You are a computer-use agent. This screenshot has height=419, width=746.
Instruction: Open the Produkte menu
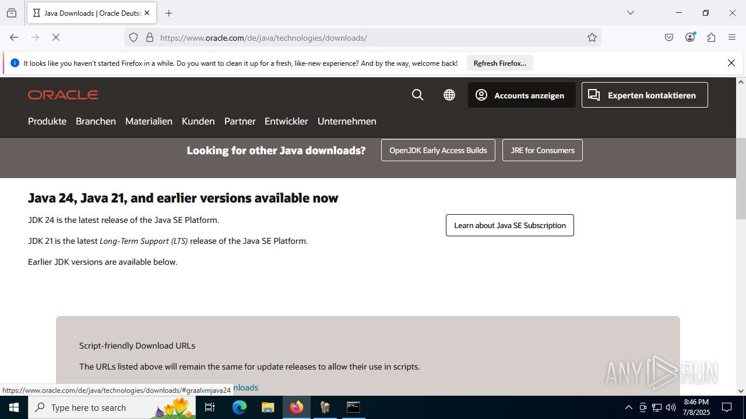pyautogui.click(x=47, y=121)
